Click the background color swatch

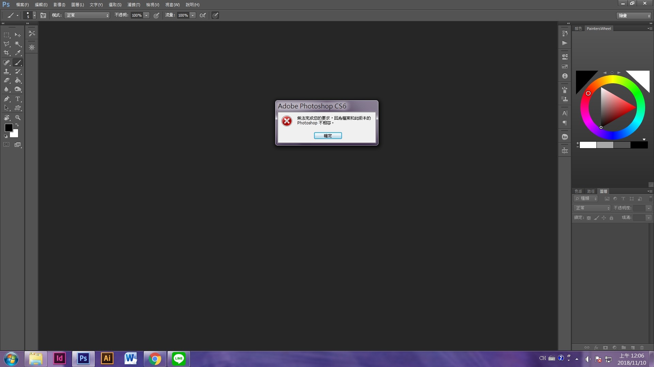pyautogui.click(x=15, y=134)
